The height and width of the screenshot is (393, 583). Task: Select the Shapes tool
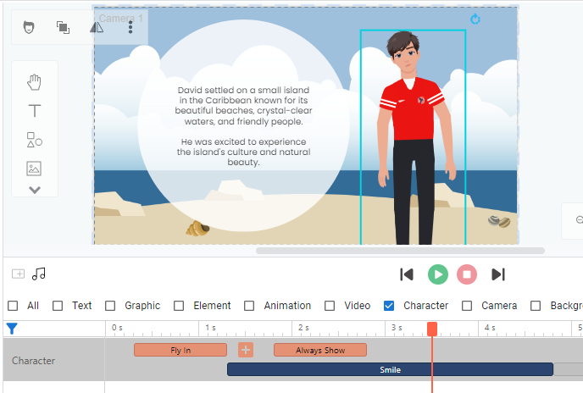[x=35, y=140]
